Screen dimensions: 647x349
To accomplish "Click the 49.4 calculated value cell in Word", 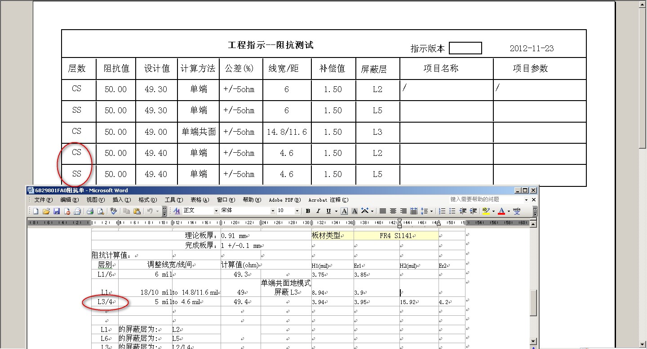I will (241, 302).
